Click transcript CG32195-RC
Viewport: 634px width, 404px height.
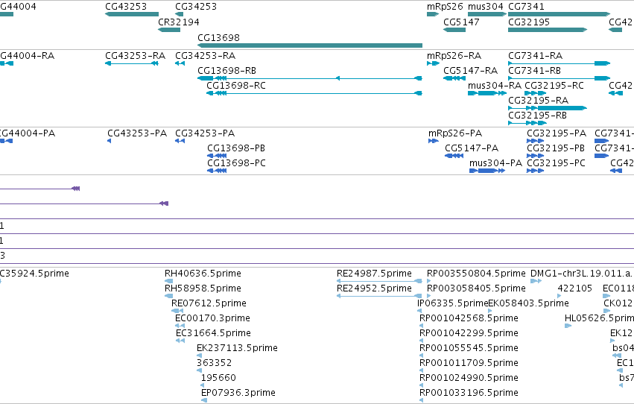point(536,93)
